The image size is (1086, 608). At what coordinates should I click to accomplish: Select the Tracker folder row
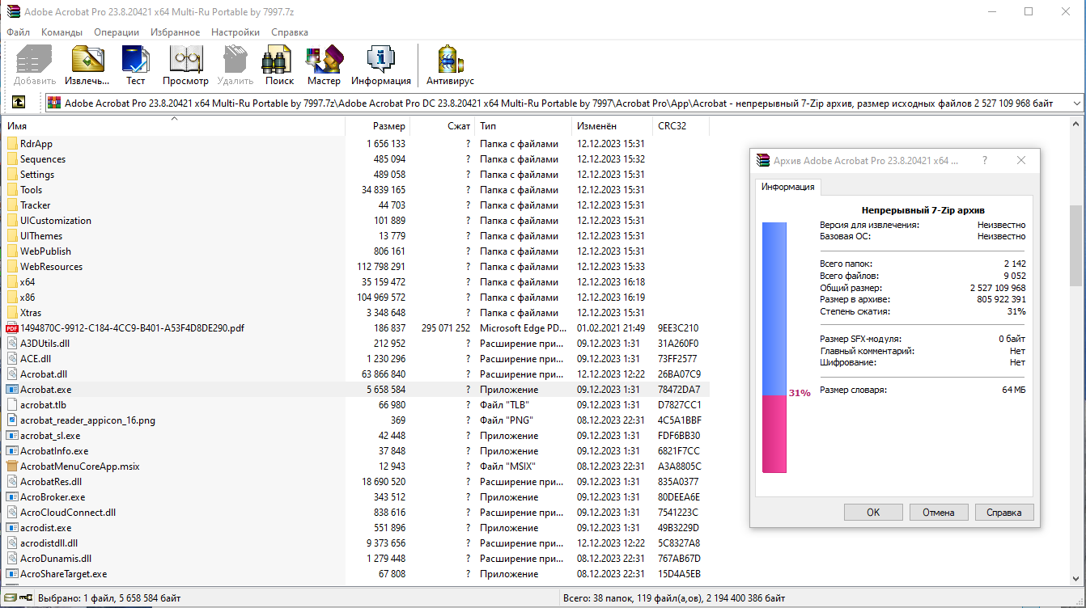(356, 205)
